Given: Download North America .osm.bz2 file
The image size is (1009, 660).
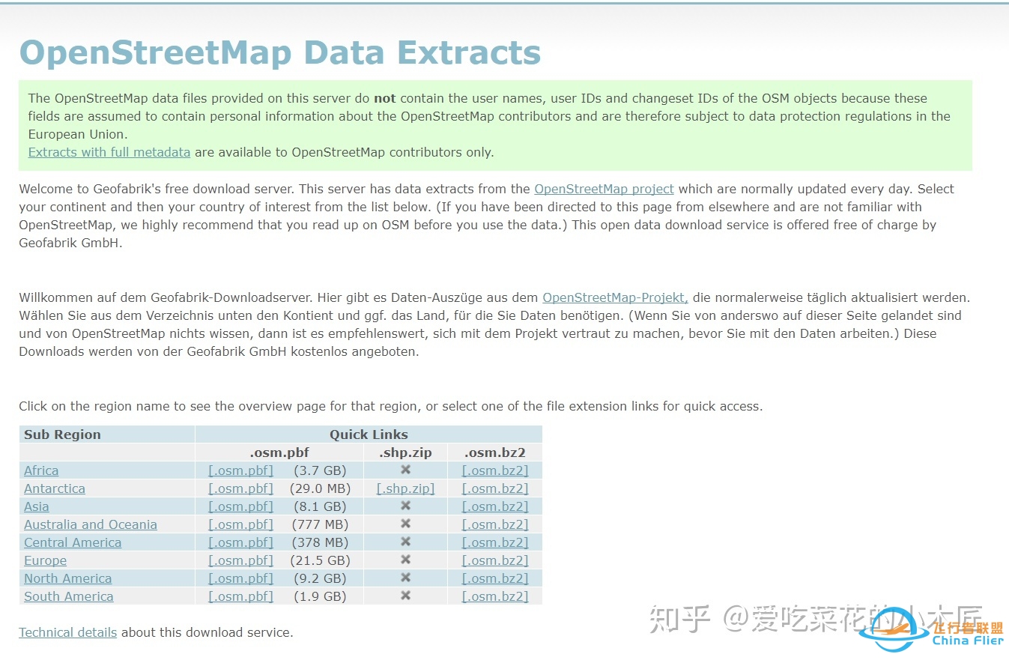Looking at the screenshot, I should click(495, 578).
